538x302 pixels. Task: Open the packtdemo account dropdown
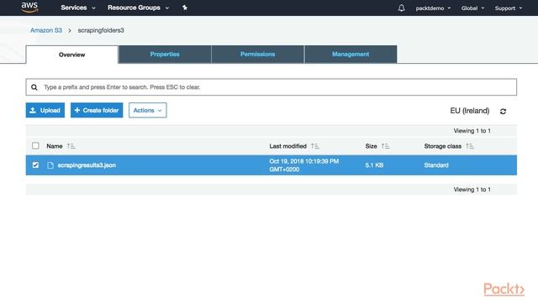click(433, 8)
